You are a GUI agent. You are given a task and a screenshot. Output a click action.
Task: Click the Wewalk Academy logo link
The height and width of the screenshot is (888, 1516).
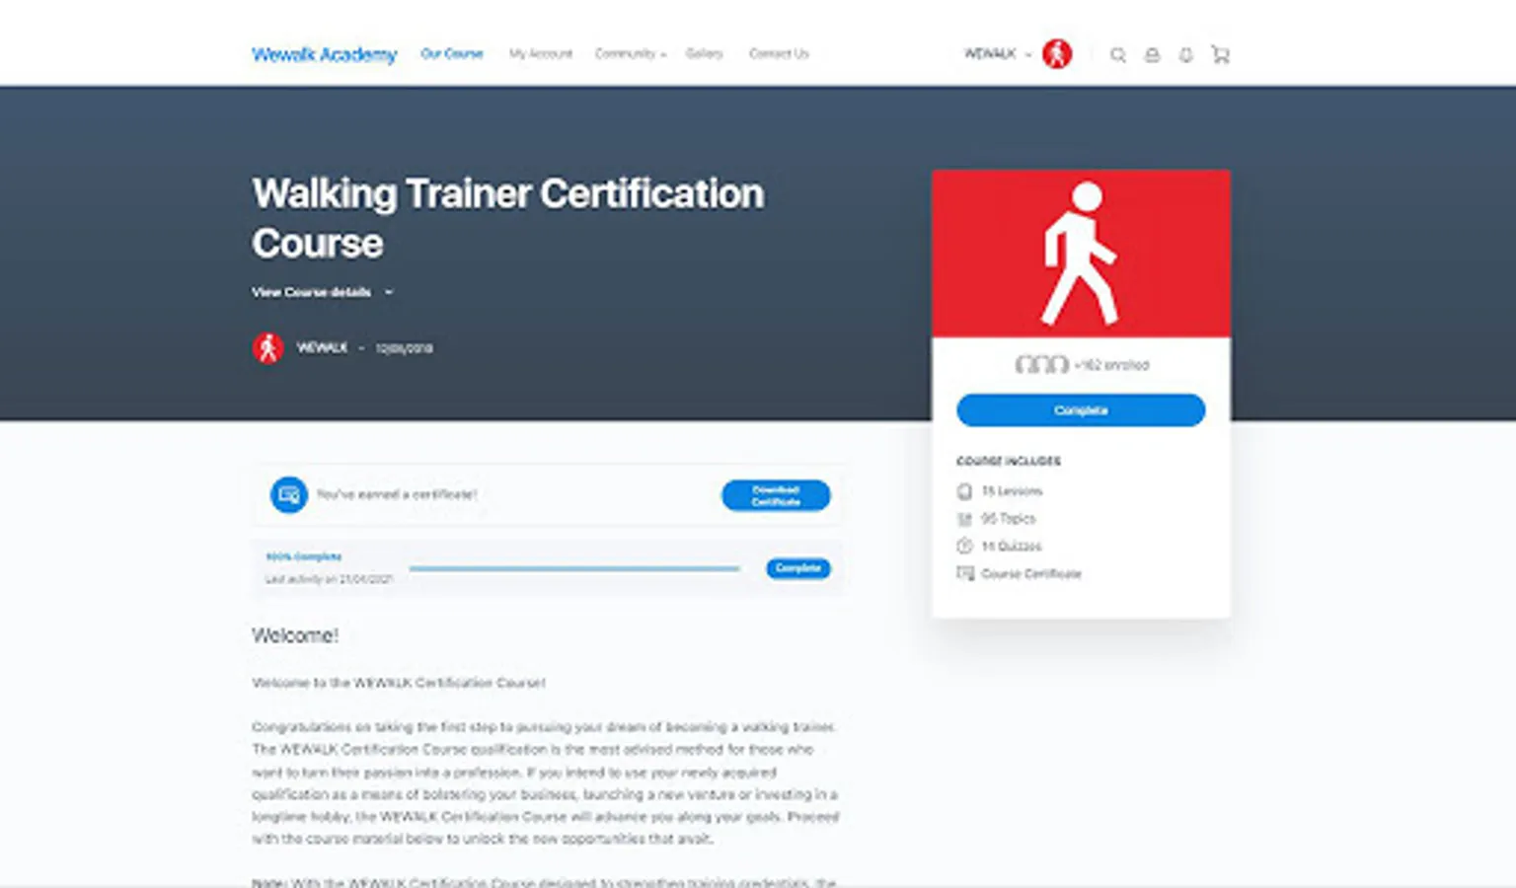click(x=324, y=54)
